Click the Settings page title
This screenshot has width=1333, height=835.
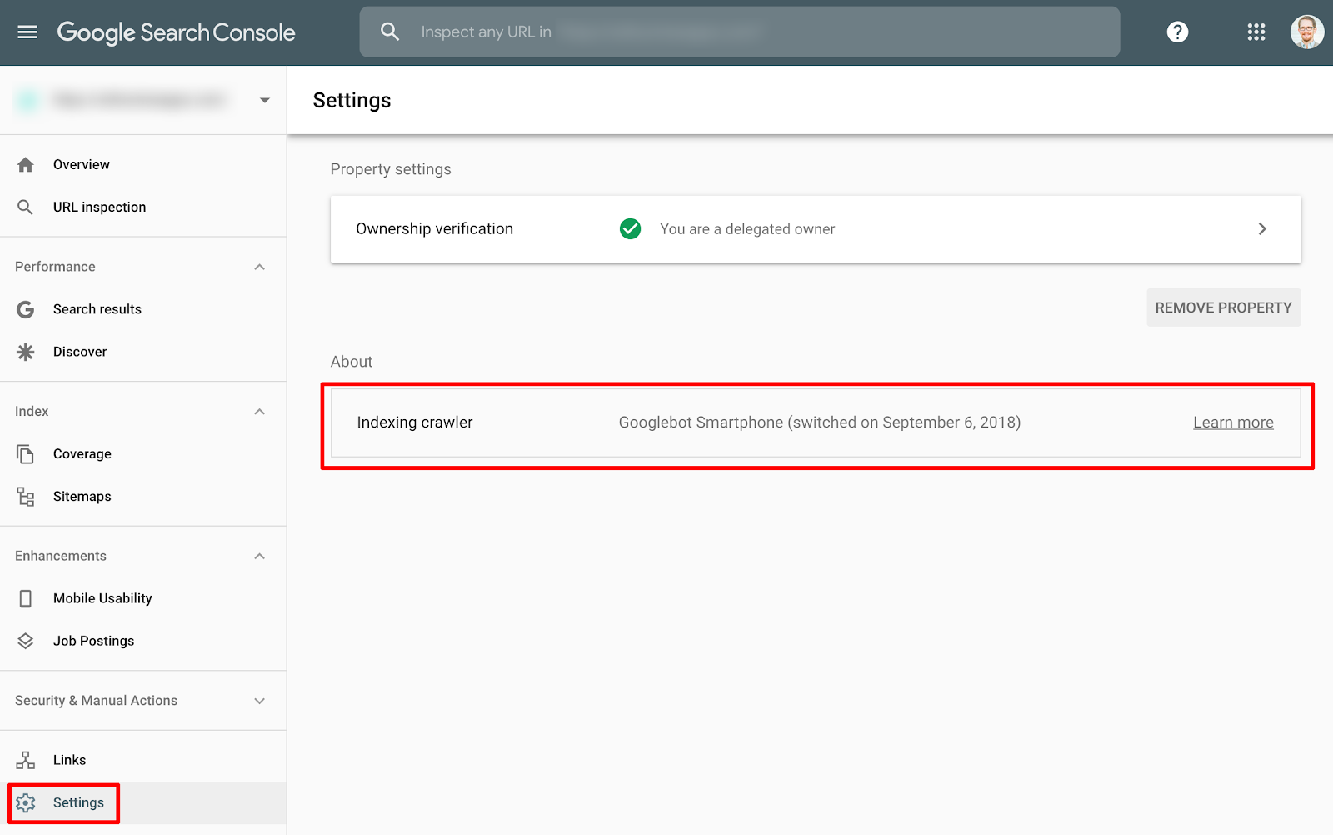[x=352, y=100]
